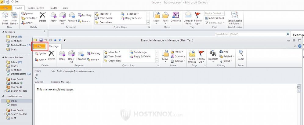
Task: Click Follow Up flag in message window
Action: [201, 56]
